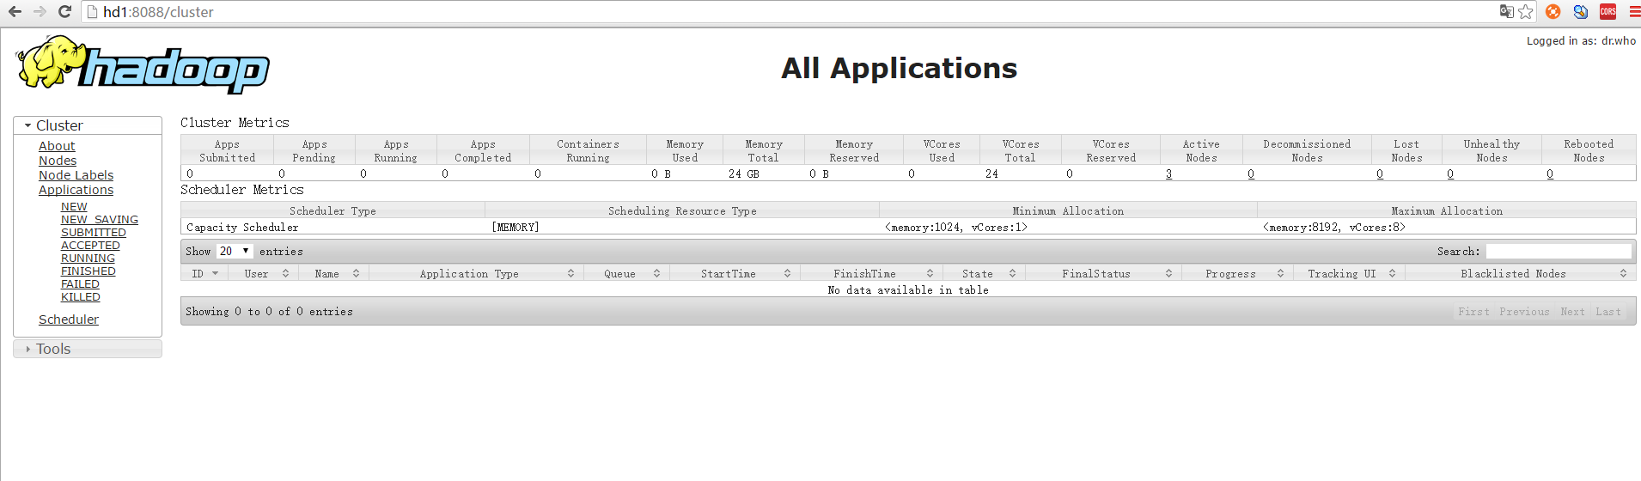Sort by the Progress column header
Image resolution: width=1641 pixels, height=481 pixels.
[1237, 273]
